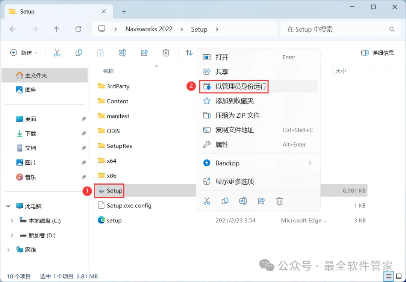
Task: Go up one folder level
Action: point(56,29)
